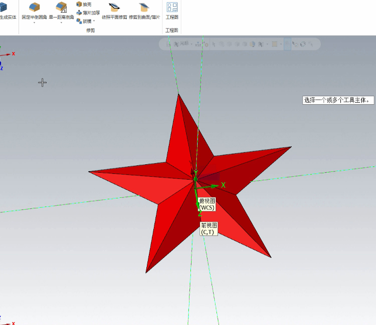Open the 拔模 dropdown arrow

94,21
